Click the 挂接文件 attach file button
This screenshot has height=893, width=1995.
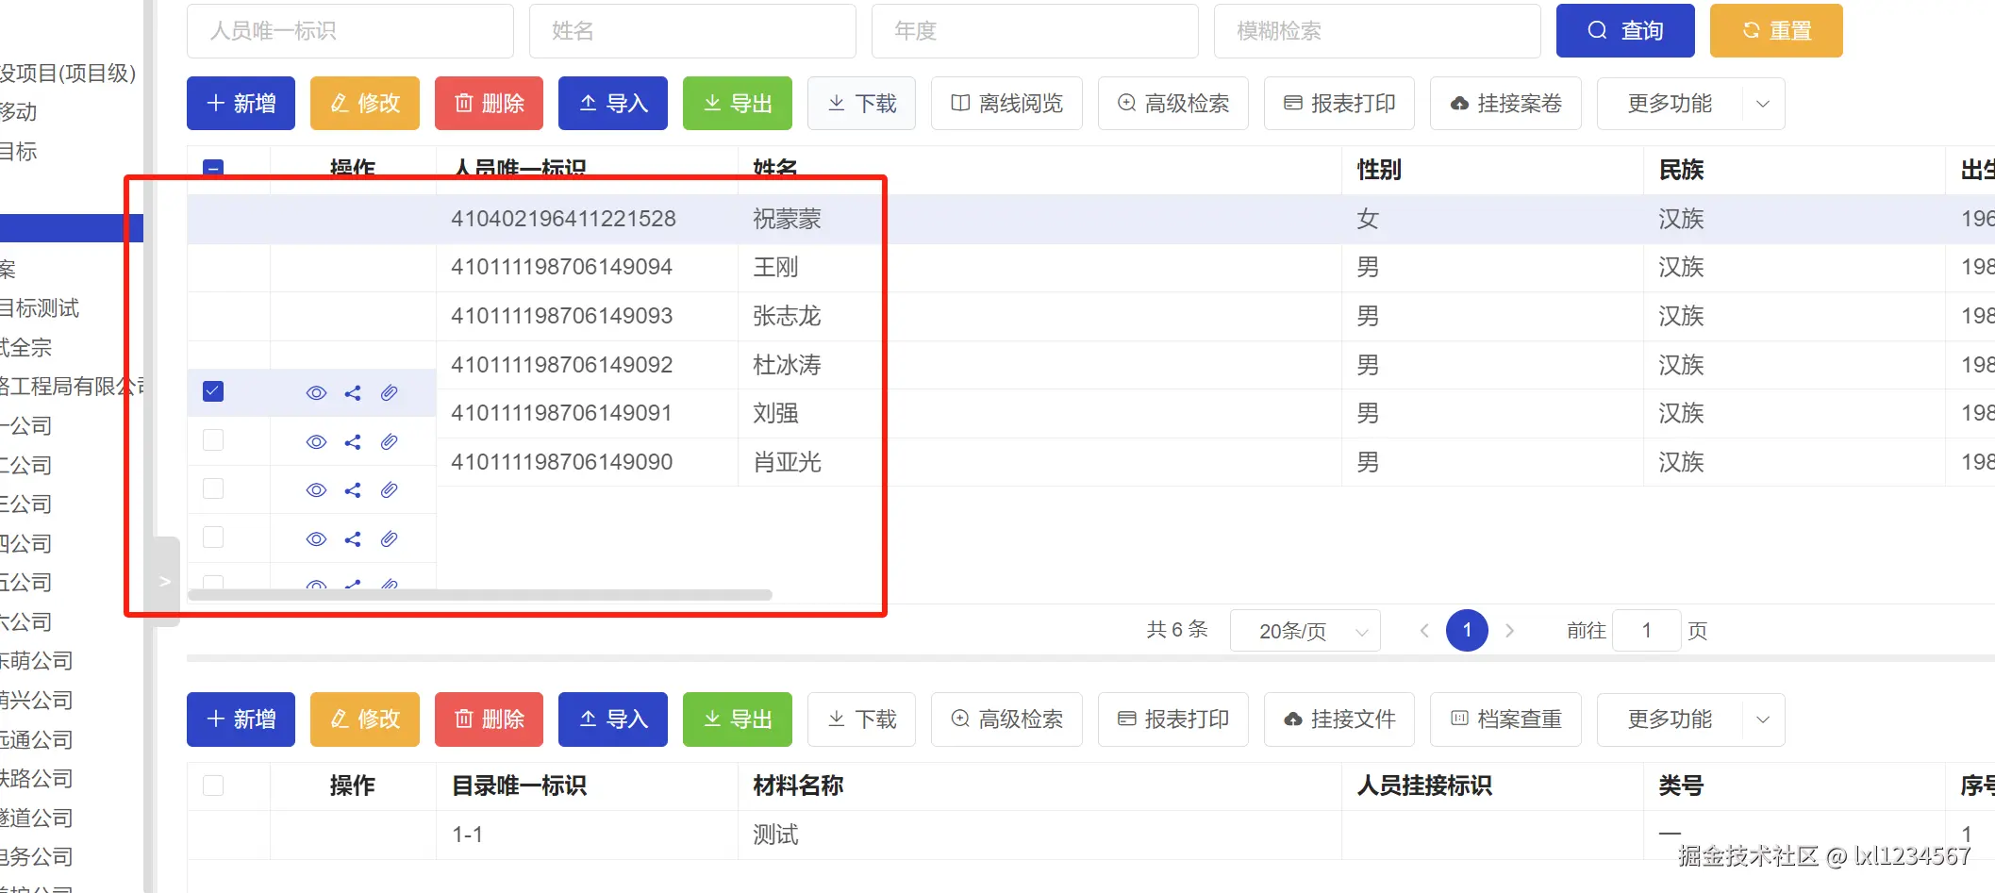click(1339, 719)
